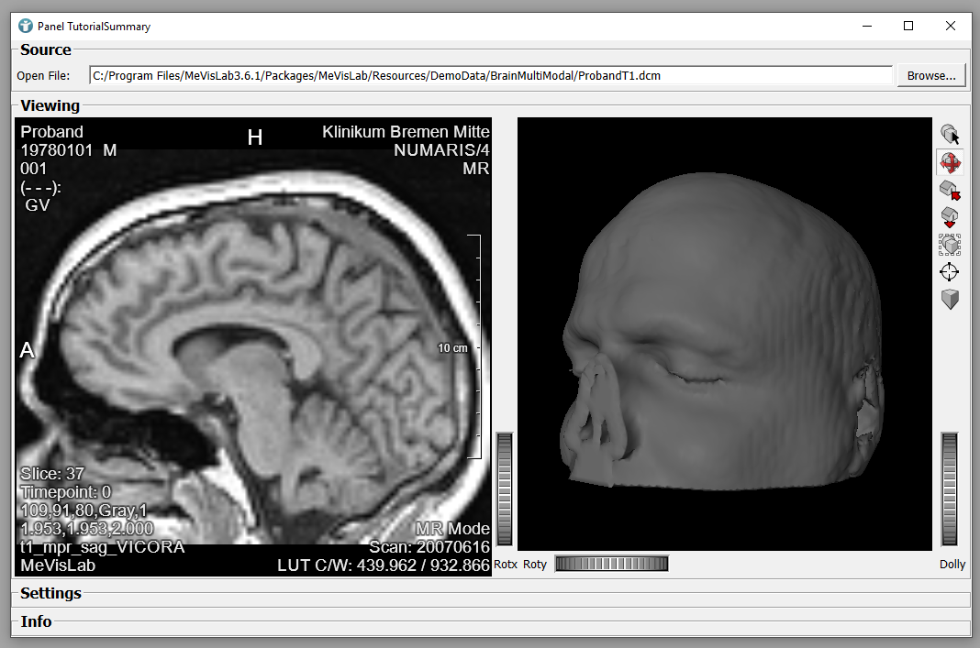This screenshot has height=648, width=980.
Task: Click the sagittal MR brain slice viewer
Action: coord(253,346)
